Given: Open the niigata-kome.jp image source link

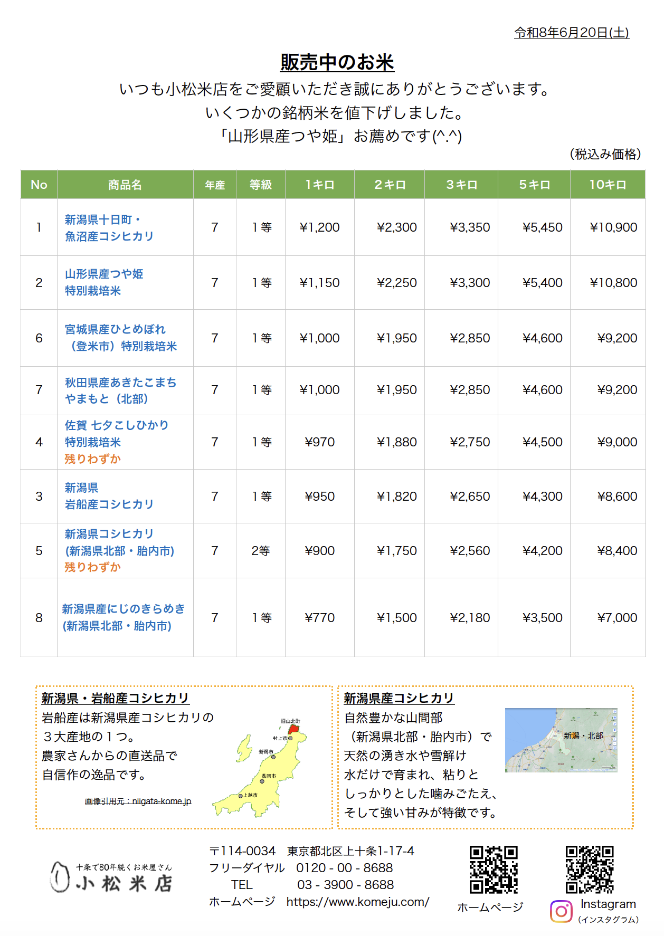Looking at the screenshot, I should pos(138,801).
